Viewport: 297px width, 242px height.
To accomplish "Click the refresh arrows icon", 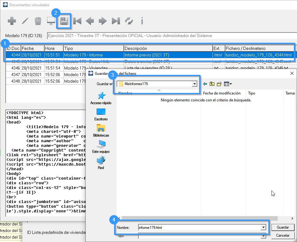I will click(129, 21).
